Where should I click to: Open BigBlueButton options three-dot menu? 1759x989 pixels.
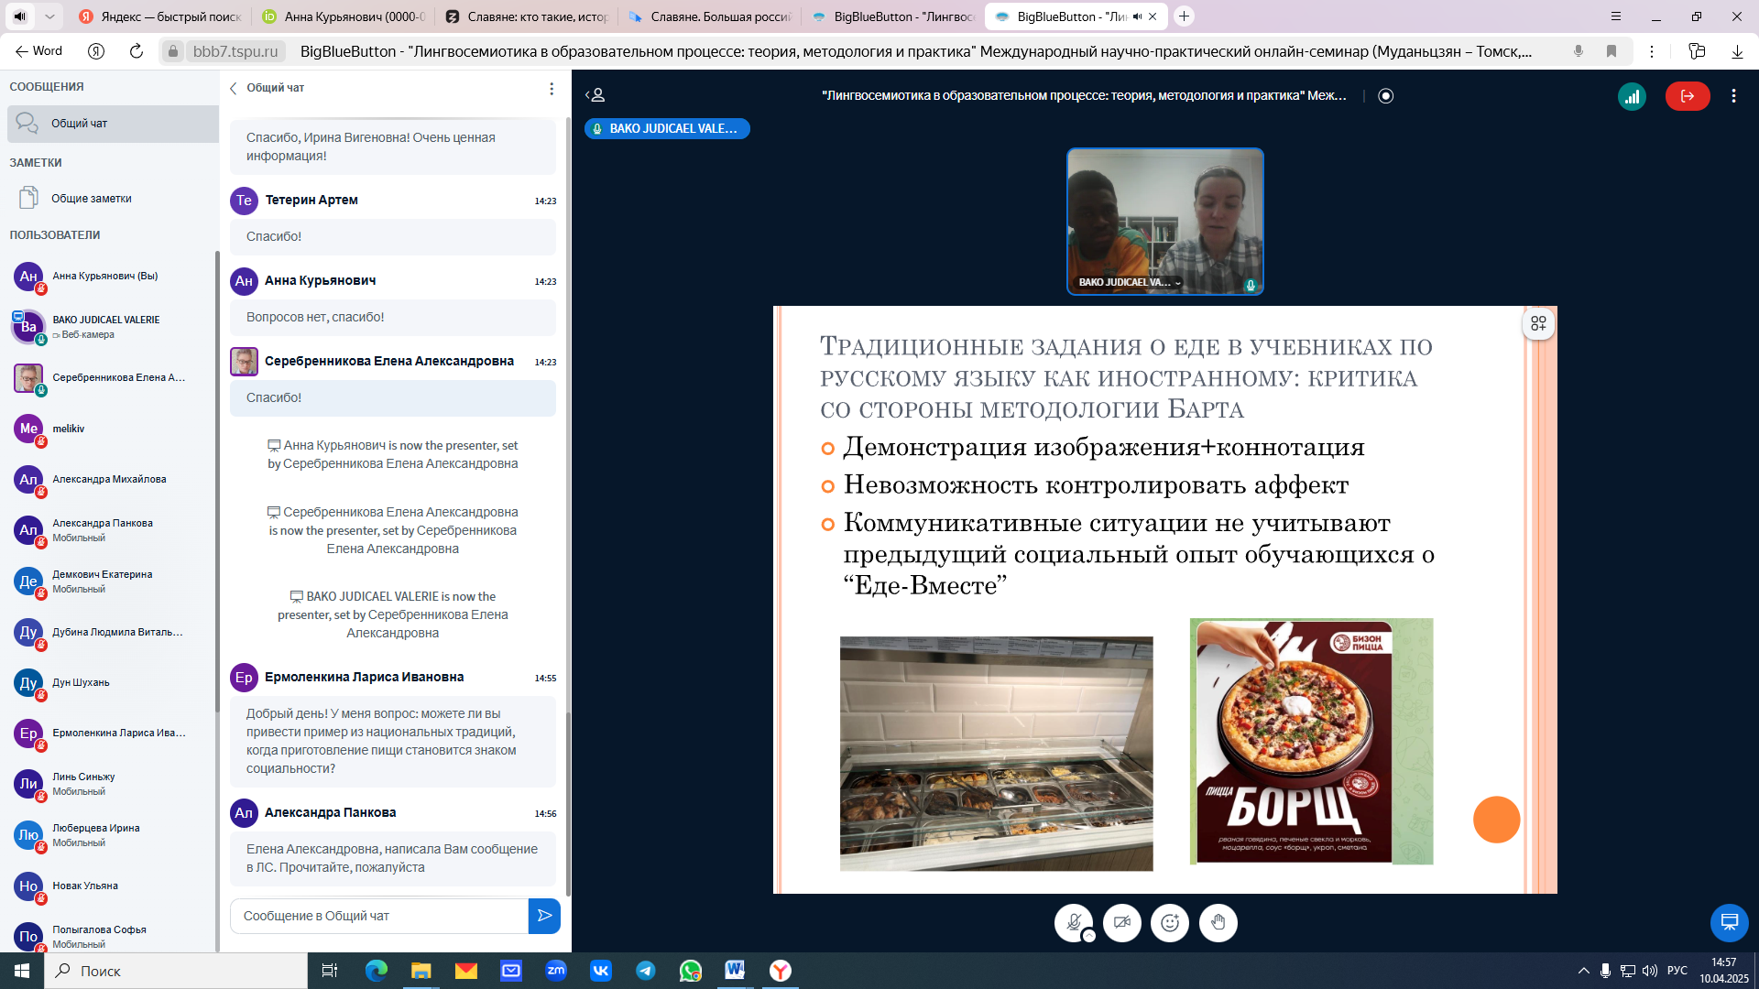coord(1733,96)
